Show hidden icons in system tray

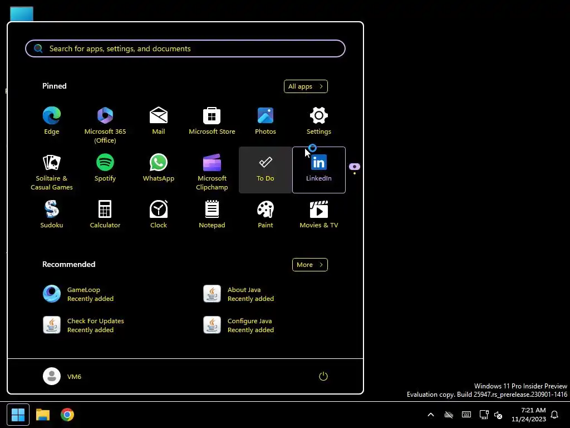click(431, 415)
